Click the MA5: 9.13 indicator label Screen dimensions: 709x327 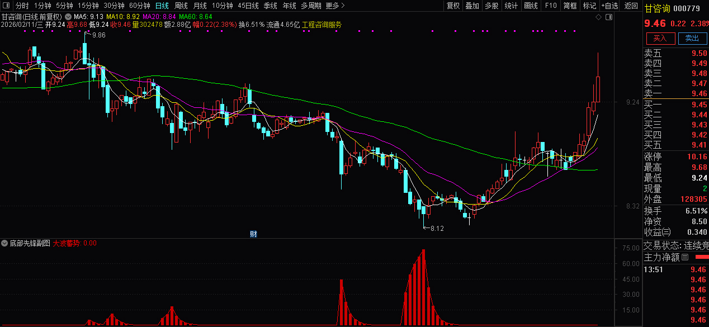(x=89, y=17)
